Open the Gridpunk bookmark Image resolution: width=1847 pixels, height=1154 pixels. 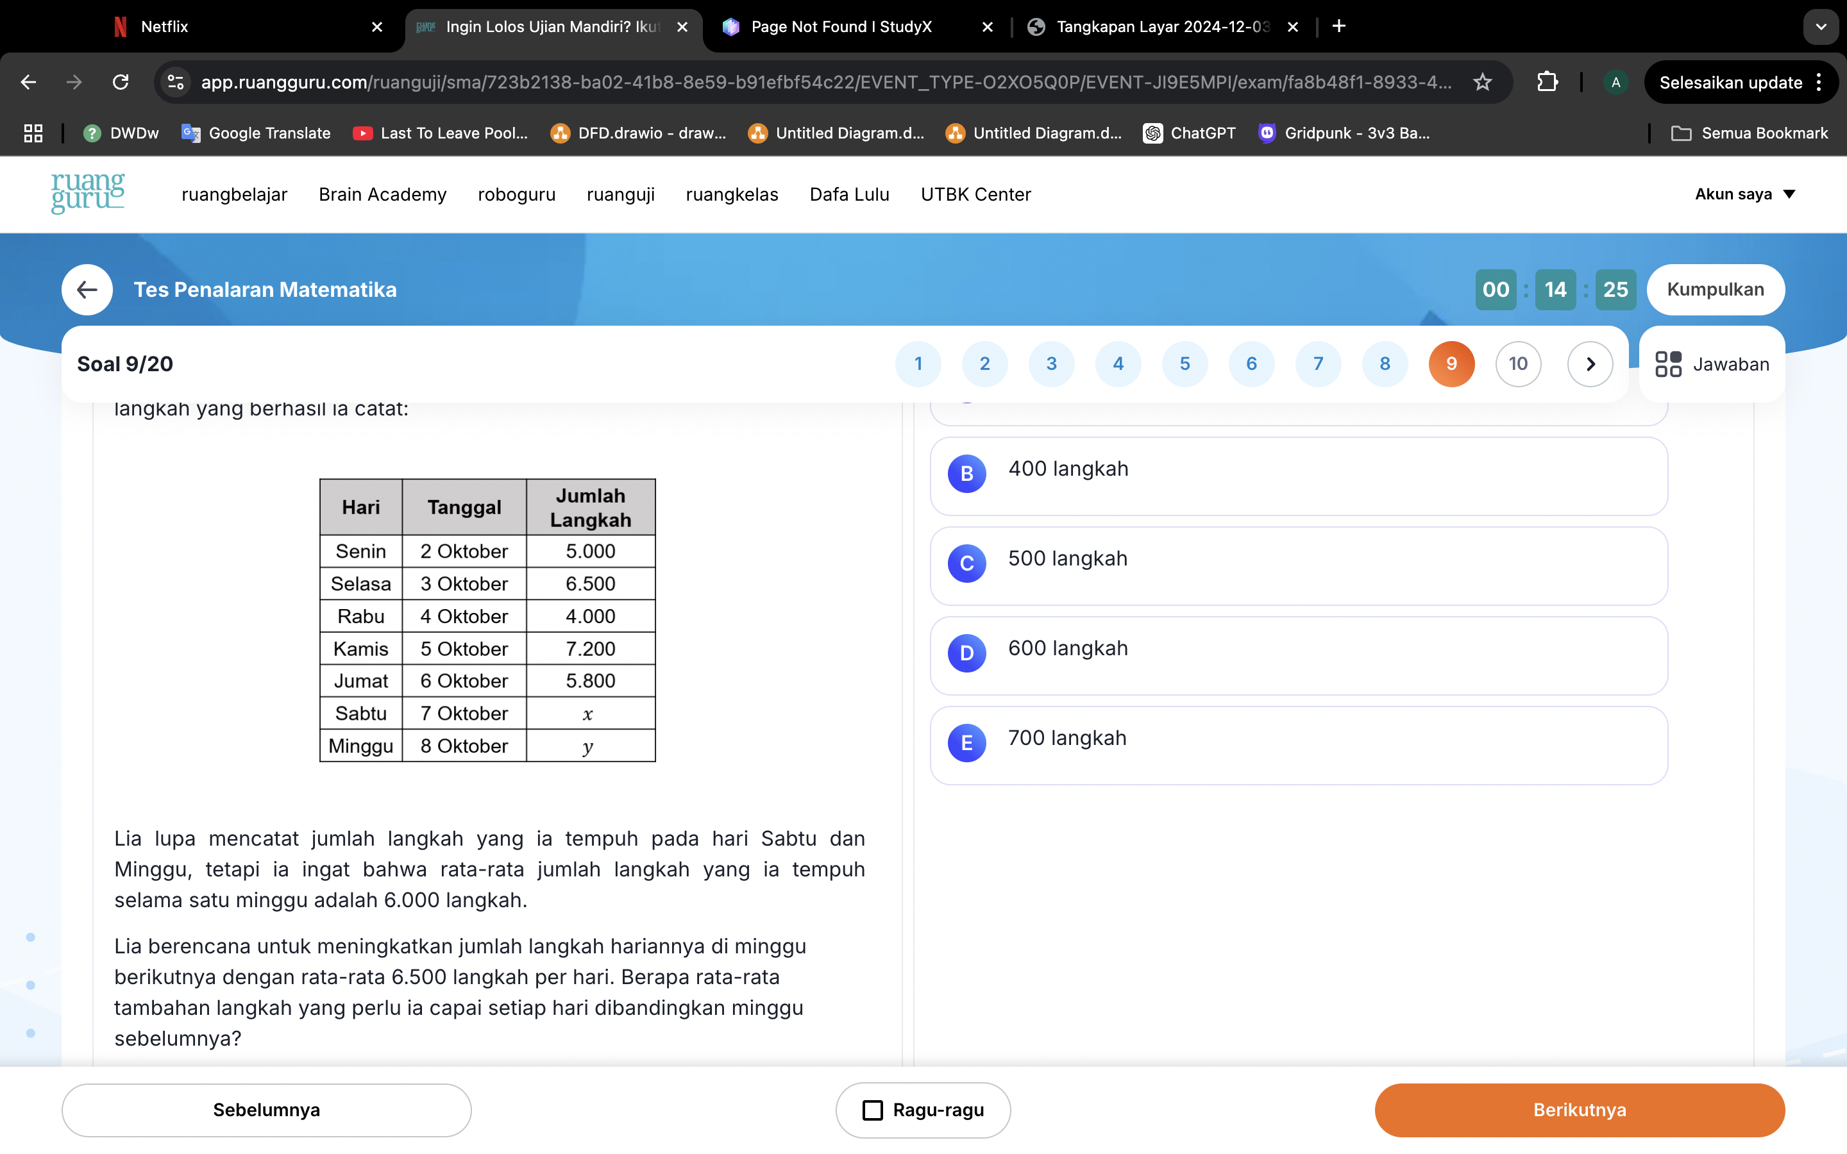pyautogui.click(x=1344, y=133)
